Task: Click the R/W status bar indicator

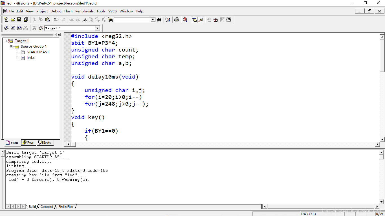Action: pyautogui.click(x=379, y=214)
